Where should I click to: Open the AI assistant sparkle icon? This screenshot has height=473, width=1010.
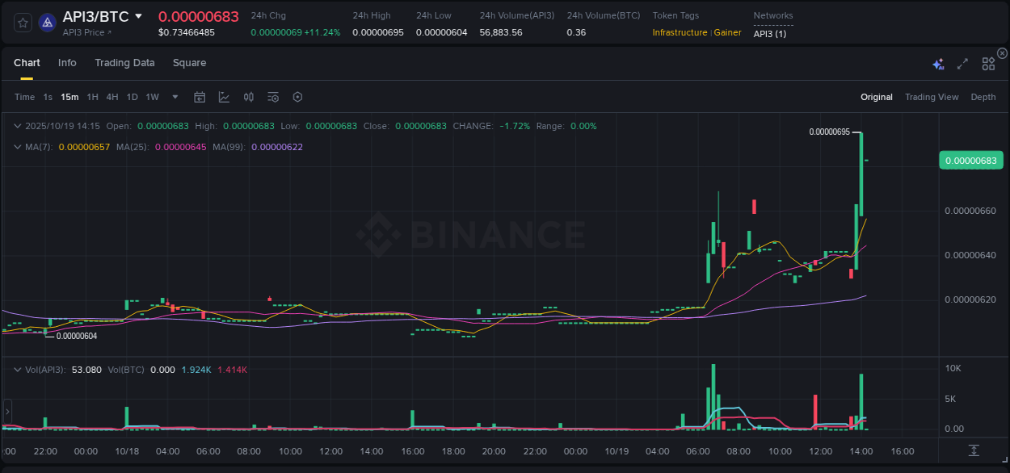(x=937, y=62)
